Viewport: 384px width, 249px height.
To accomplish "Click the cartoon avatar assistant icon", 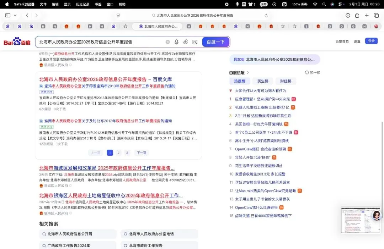I will (376, 216).
